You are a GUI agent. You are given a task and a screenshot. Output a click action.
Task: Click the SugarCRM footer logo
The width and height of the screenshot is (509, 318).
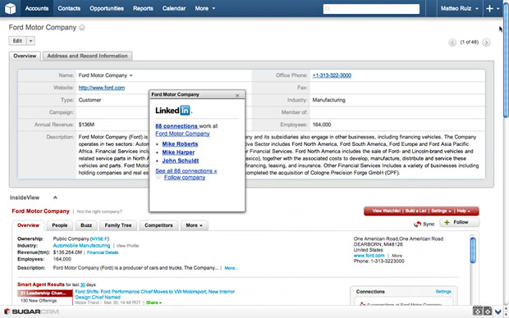coord(31,311)
